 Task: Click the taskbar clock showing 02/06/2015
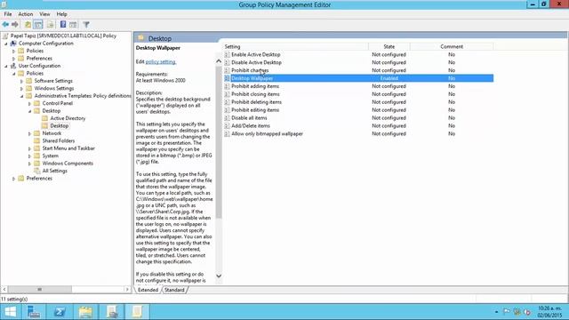[549, 312]
